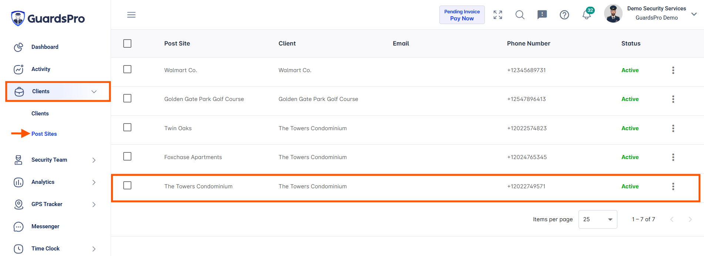Go to Post Sites in sidebar

click(x=44, y=134)
